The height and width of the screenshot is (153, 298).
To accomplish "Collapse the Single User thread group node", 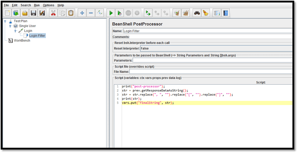I will pyautogui.click(x=10, y=26).
